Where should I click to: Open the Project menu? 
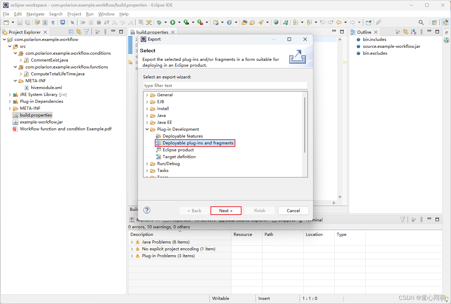[74, 14]
